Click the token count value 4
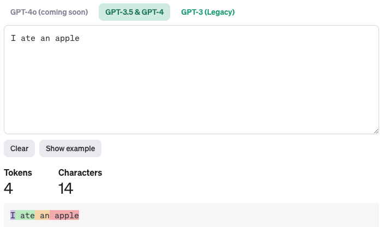Viewport: 384px width, 227px height. 8,188
